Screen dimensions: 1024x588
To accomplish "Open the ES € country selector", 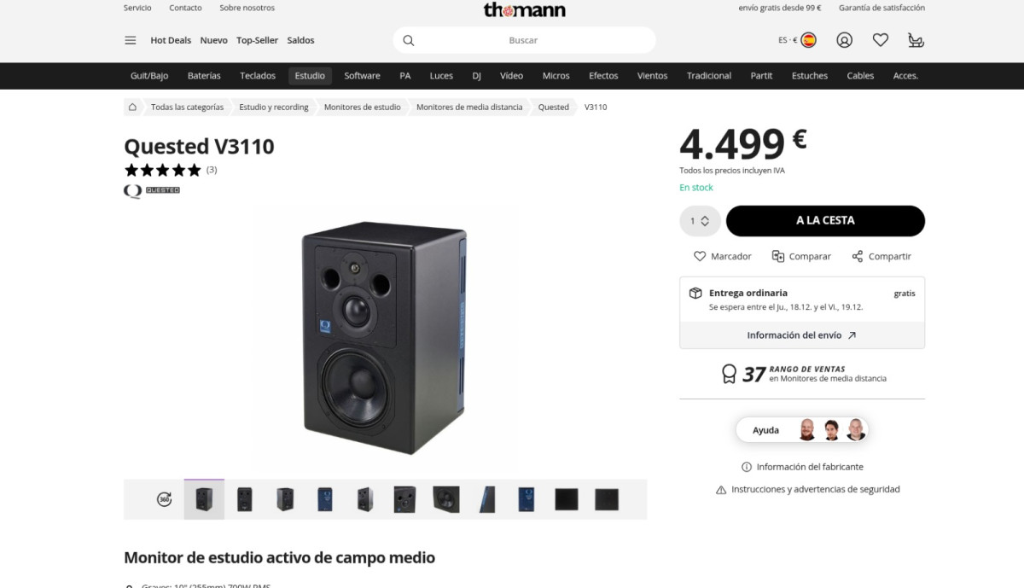I will click(797, 40).
